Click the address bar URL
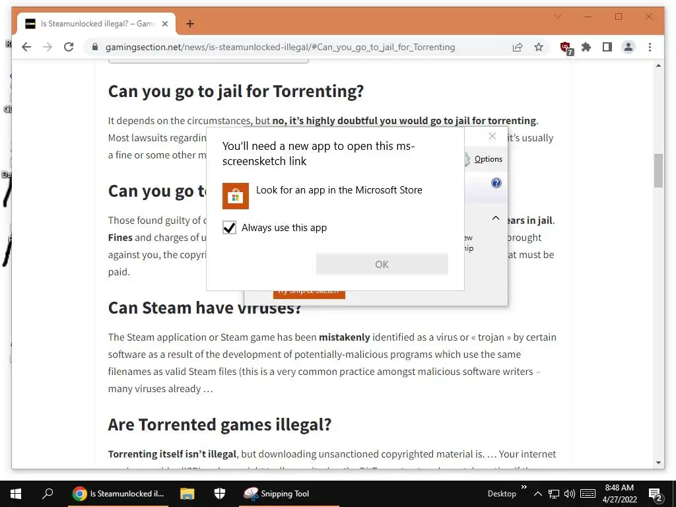676x507 pixels. (x=280, y=47)
